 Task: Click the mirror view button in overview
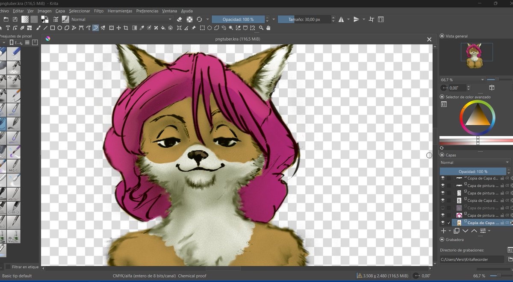(492, 88)
